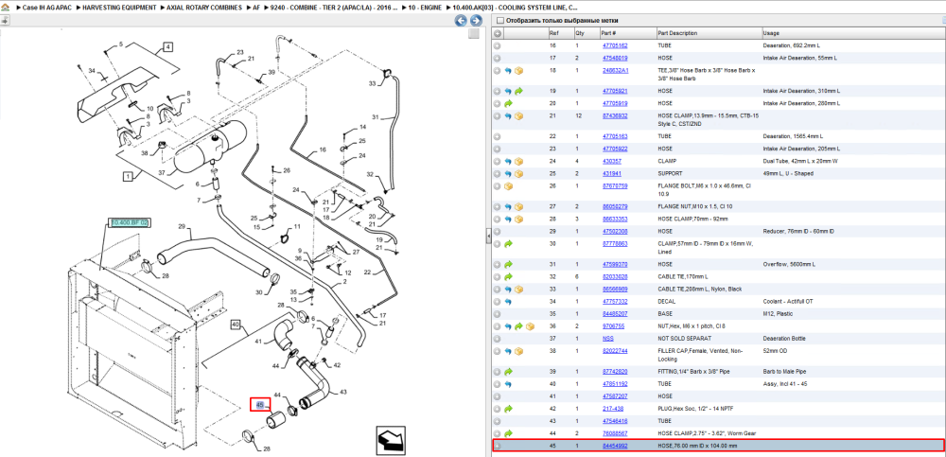Select 'Overflow, 5600mm L' usage cell

tap(789, 264)
